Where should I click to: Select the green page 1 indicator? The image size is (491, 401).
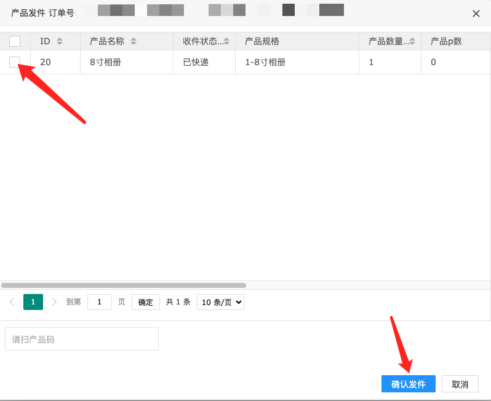click(x=33, y=302)
